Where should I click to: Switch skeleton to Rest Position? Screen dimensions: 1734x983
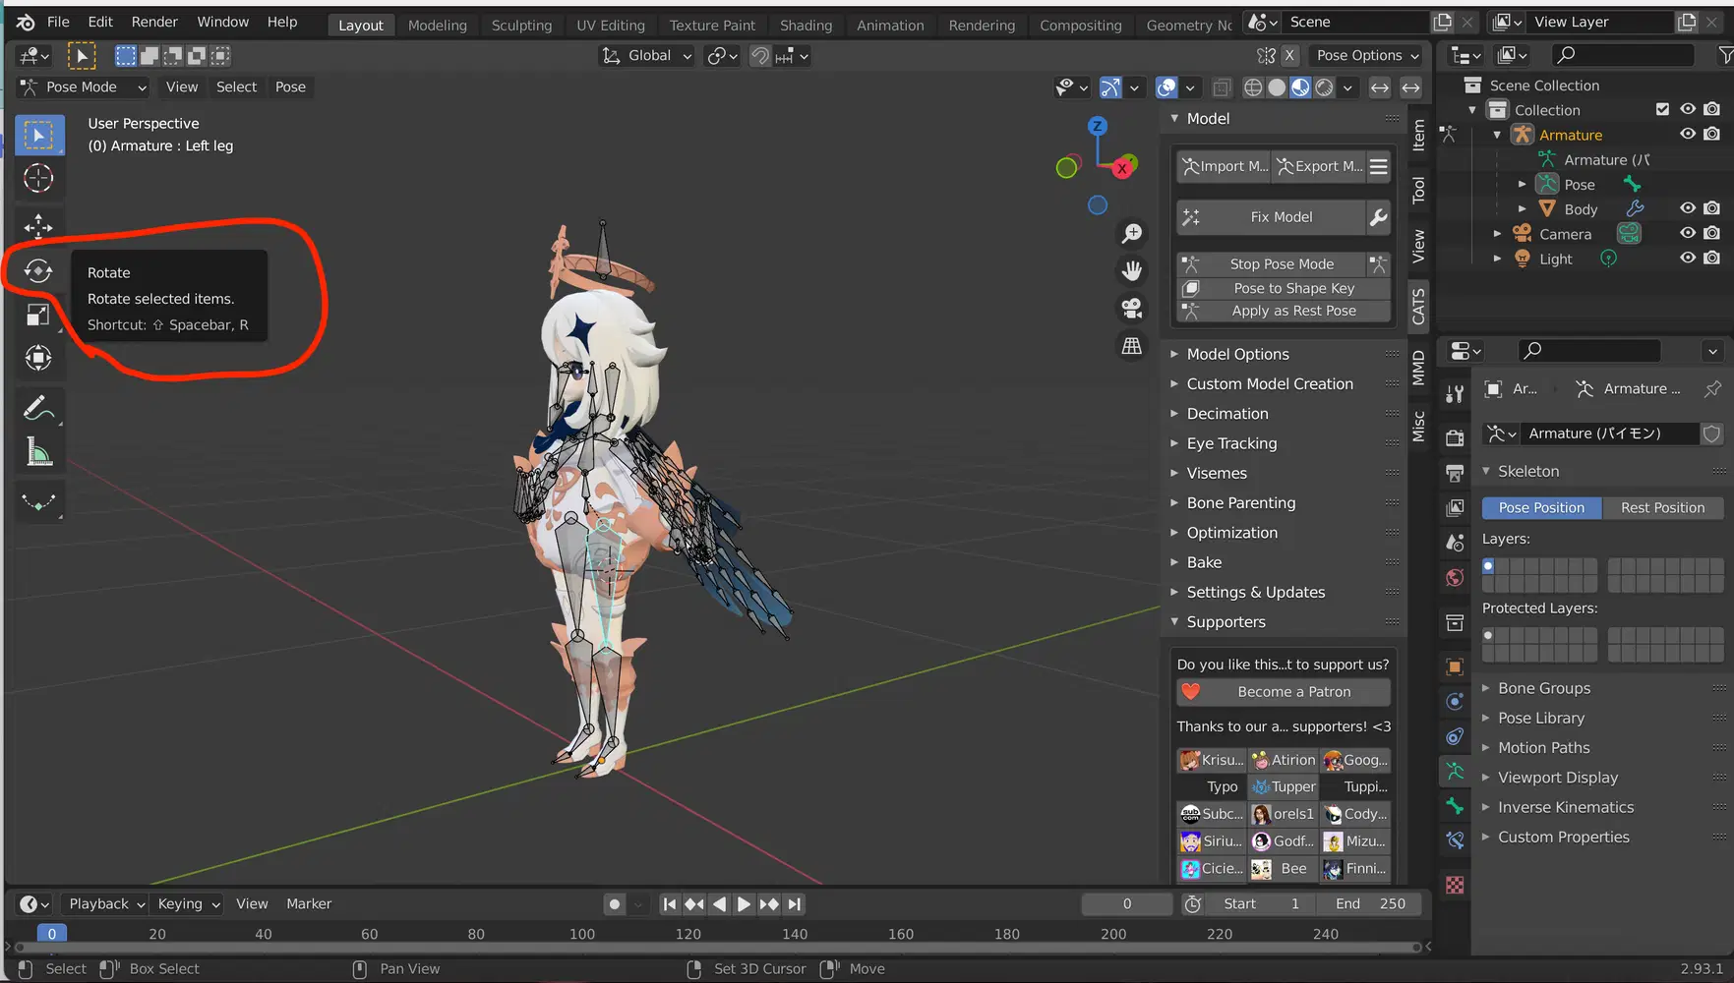click(x=1663, y=507)
